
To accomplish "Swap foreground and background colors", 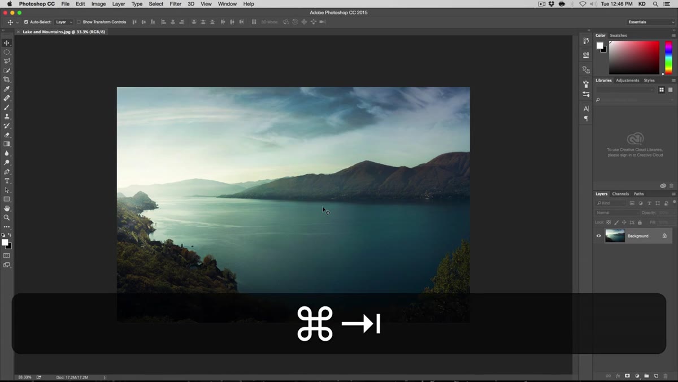I will point(10,235).
